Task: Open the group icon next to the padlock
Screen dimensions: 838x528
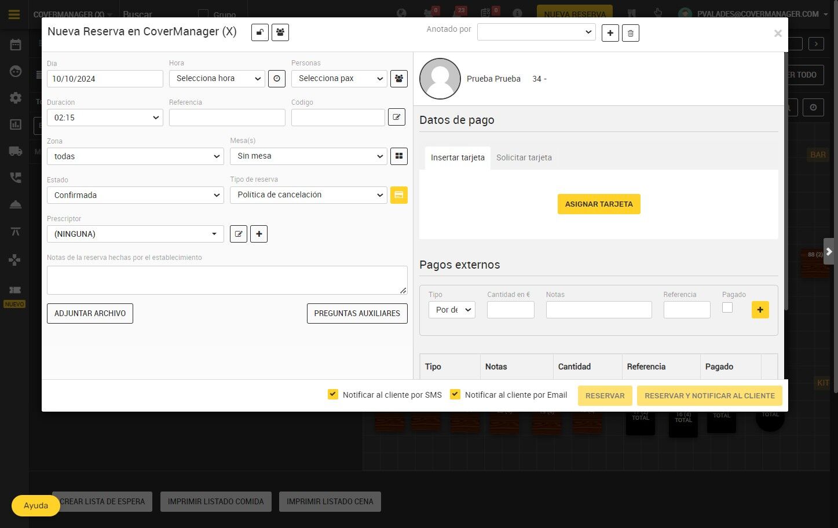Action: pyautogui.click(x=280, y=32)
